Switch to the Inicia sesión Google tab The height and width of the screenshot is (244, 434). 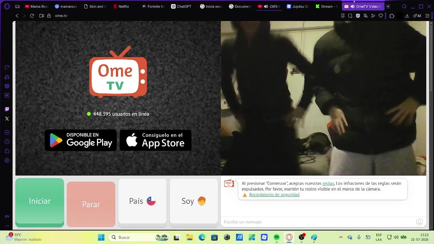(211, 6)
